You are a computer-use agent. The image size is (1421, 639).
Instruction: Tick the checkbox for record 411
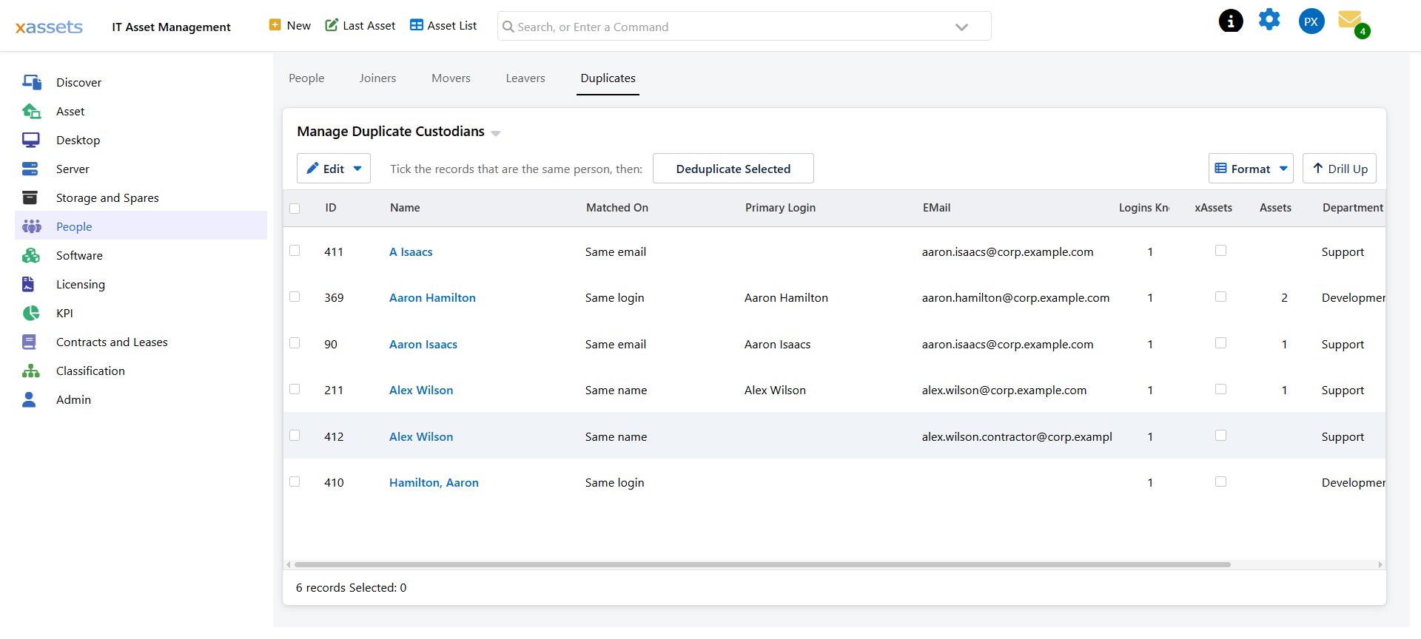pyautogui.click(x=295, y=251)
